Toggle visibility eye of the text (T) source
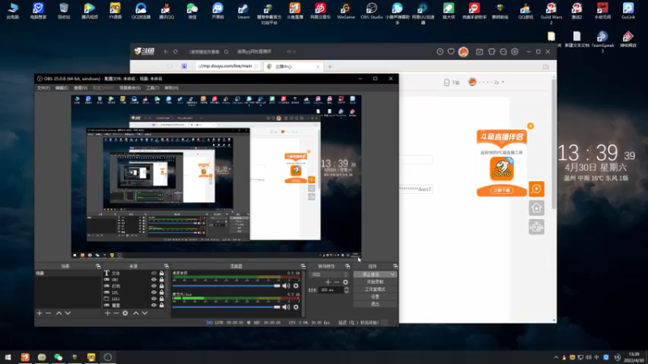The height and width of the screenshot is (364, 648). [x=154, y=273]
